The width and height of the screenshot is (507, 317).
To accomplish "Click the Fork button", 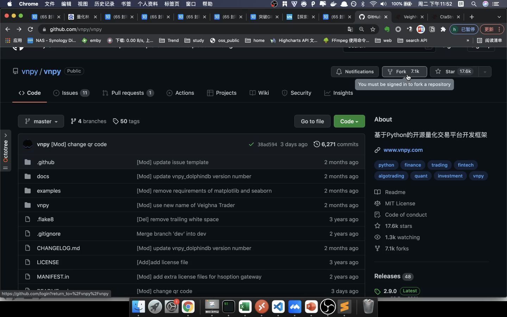I will pos(405,72).
